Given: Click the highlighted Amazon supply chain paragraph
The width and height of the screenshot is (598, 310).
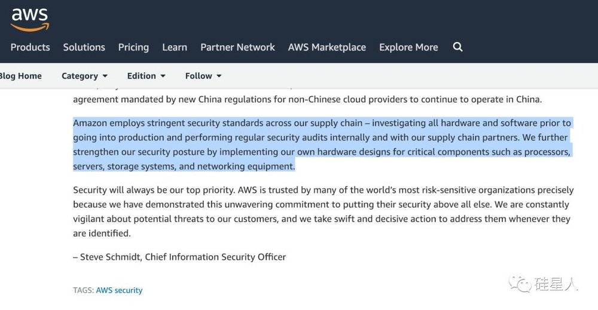Looking at the screenshot, I should pos(322,145).
